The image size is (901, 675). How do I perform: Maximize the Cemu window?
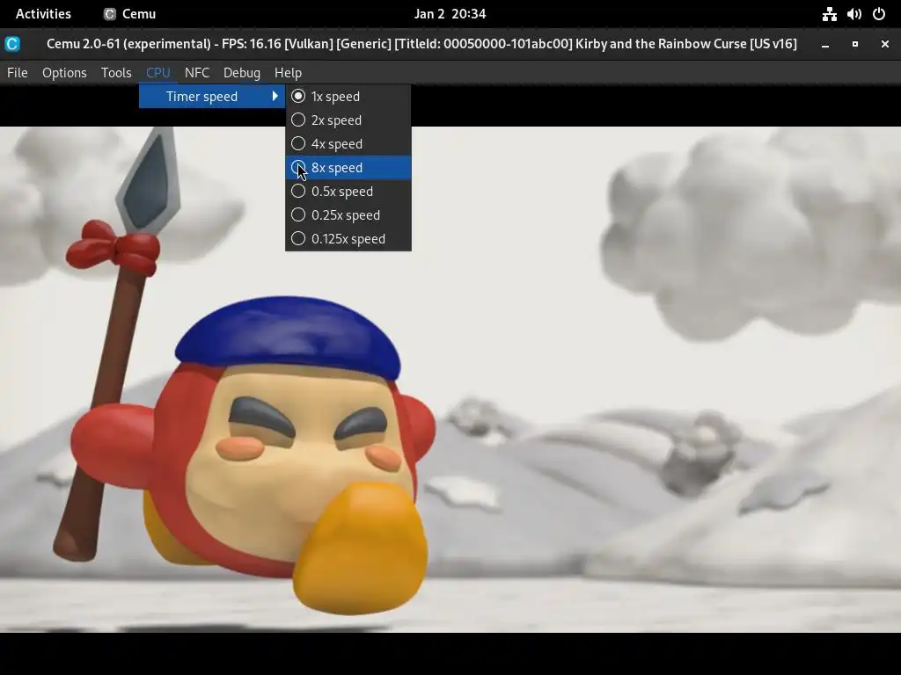855,44
